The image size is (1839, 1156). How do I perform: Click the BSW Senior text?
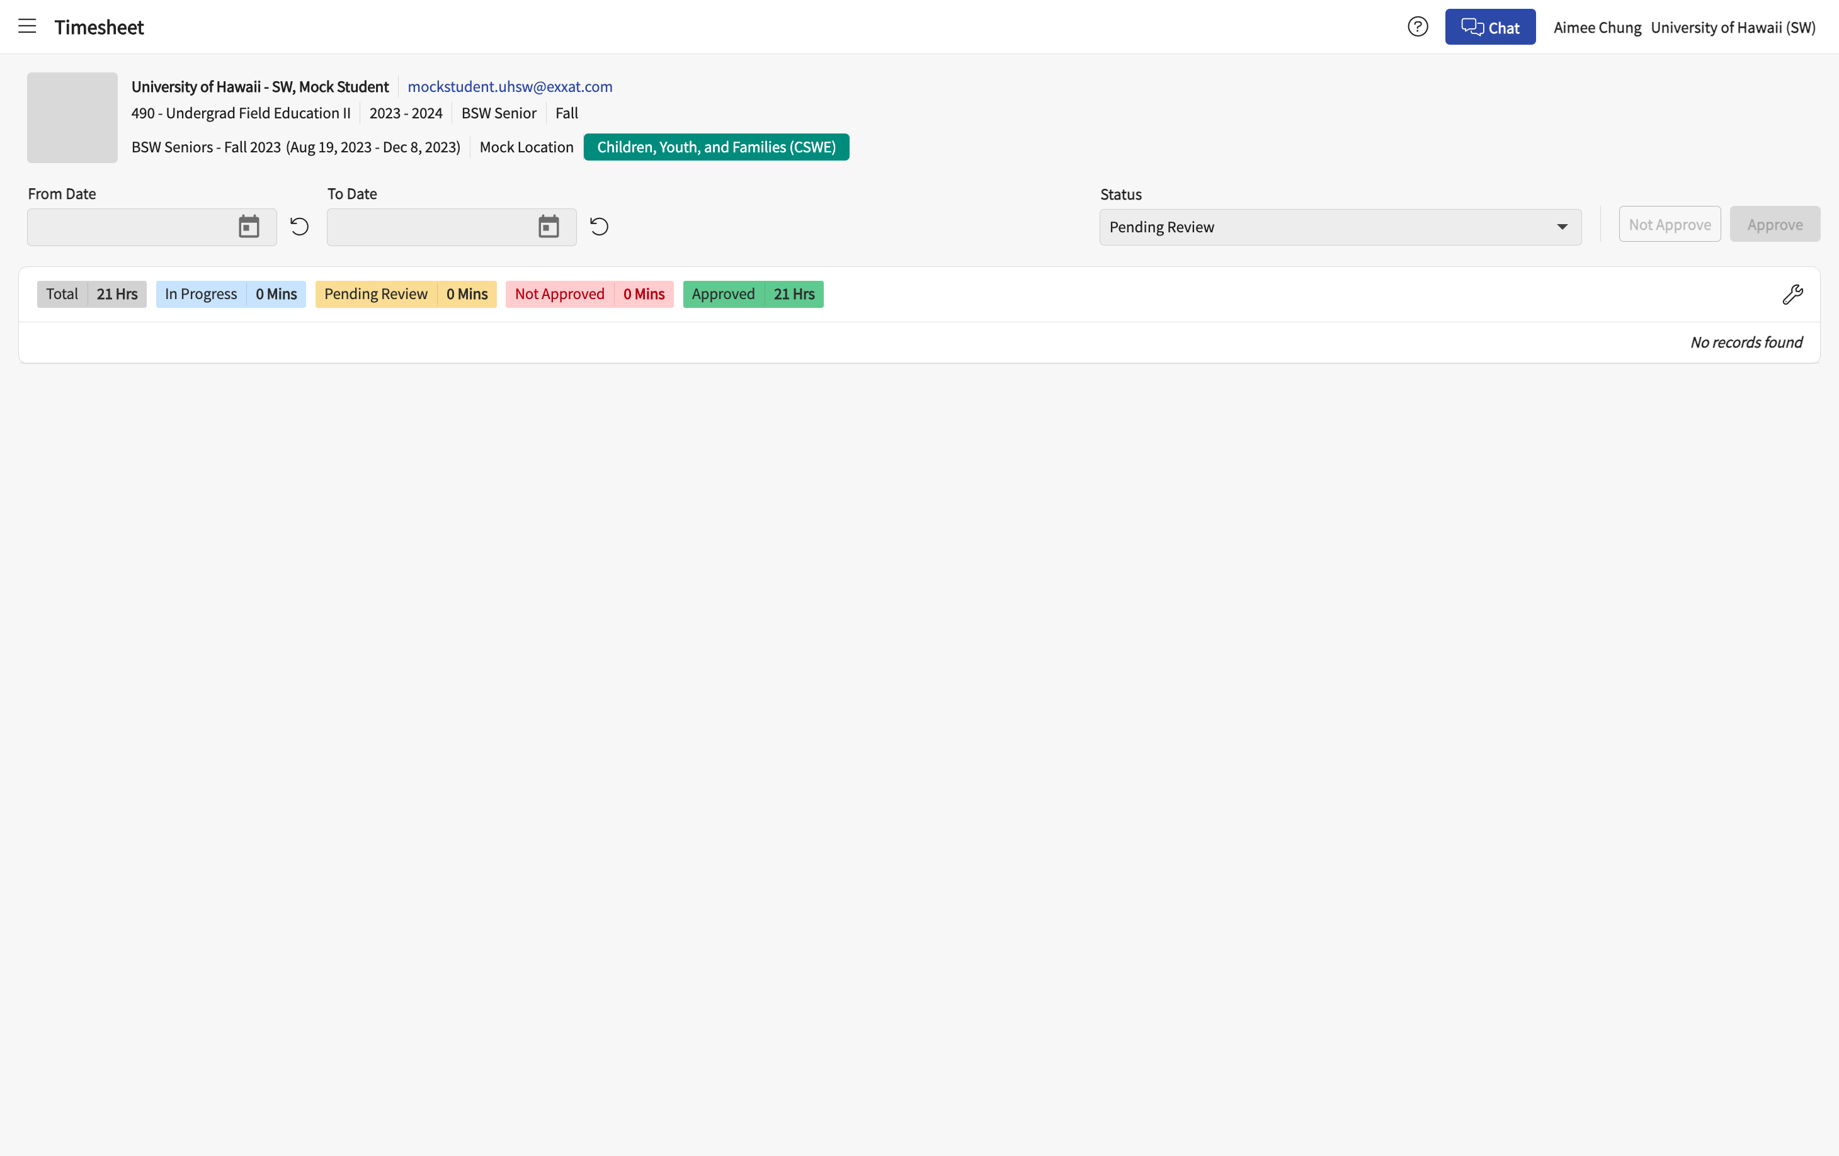pyautogui.click(x=499, y=113)
